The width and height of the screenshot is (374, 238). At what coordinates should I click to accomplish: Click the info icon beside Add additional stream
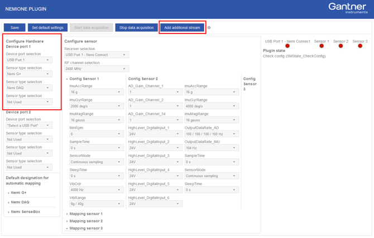pos(209,28)
